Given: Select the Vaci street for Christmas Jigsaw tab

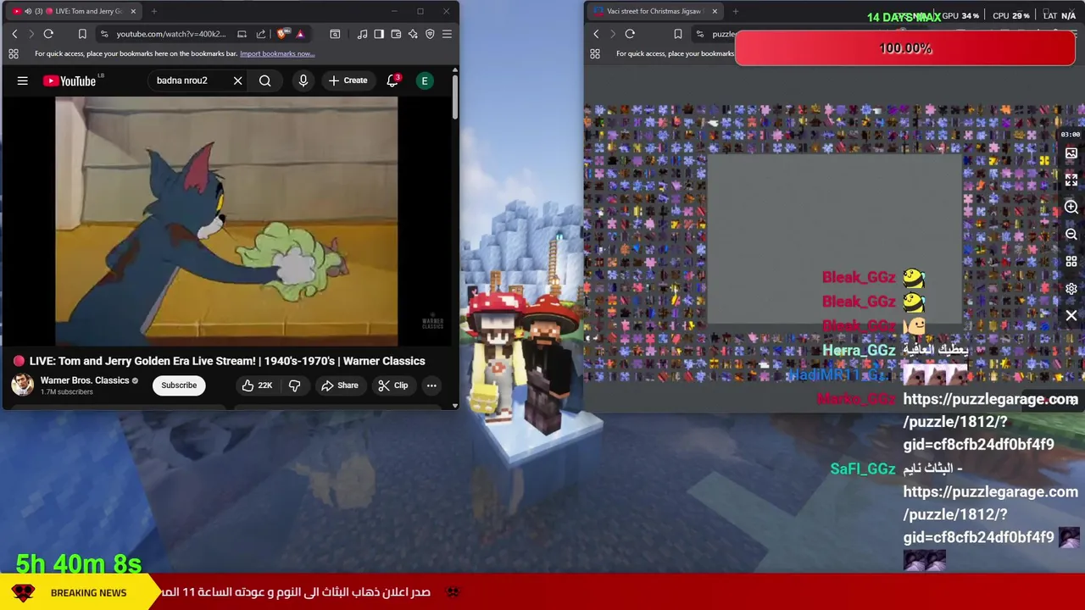Looking at the screenshot, I should tap(654, 11).
